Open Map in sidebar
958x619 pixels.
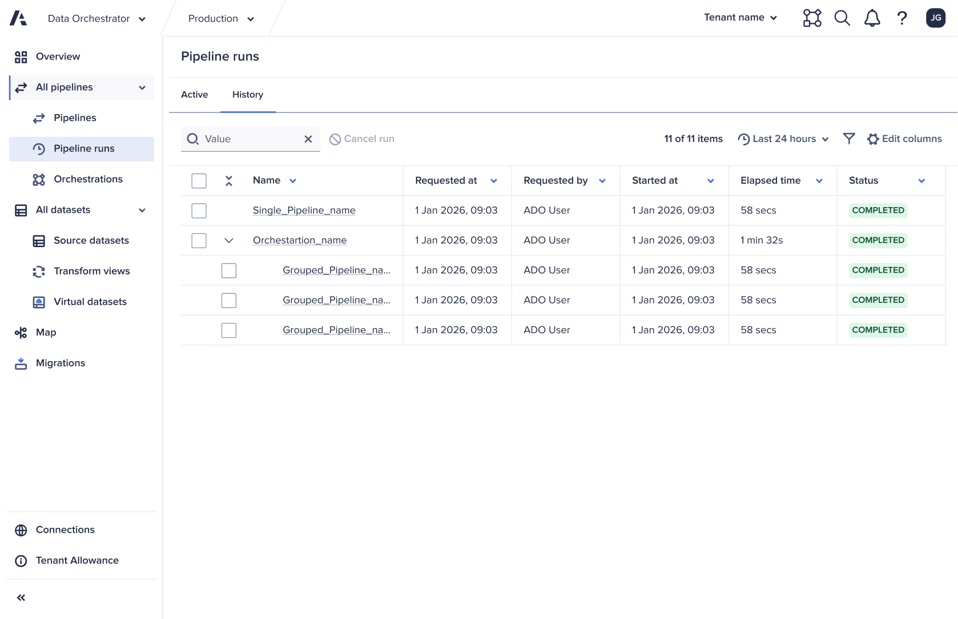coord(82,333)
